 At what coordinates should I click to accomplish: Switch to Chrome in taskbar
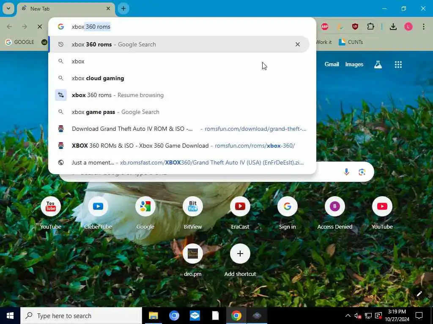tap(236, 316)
